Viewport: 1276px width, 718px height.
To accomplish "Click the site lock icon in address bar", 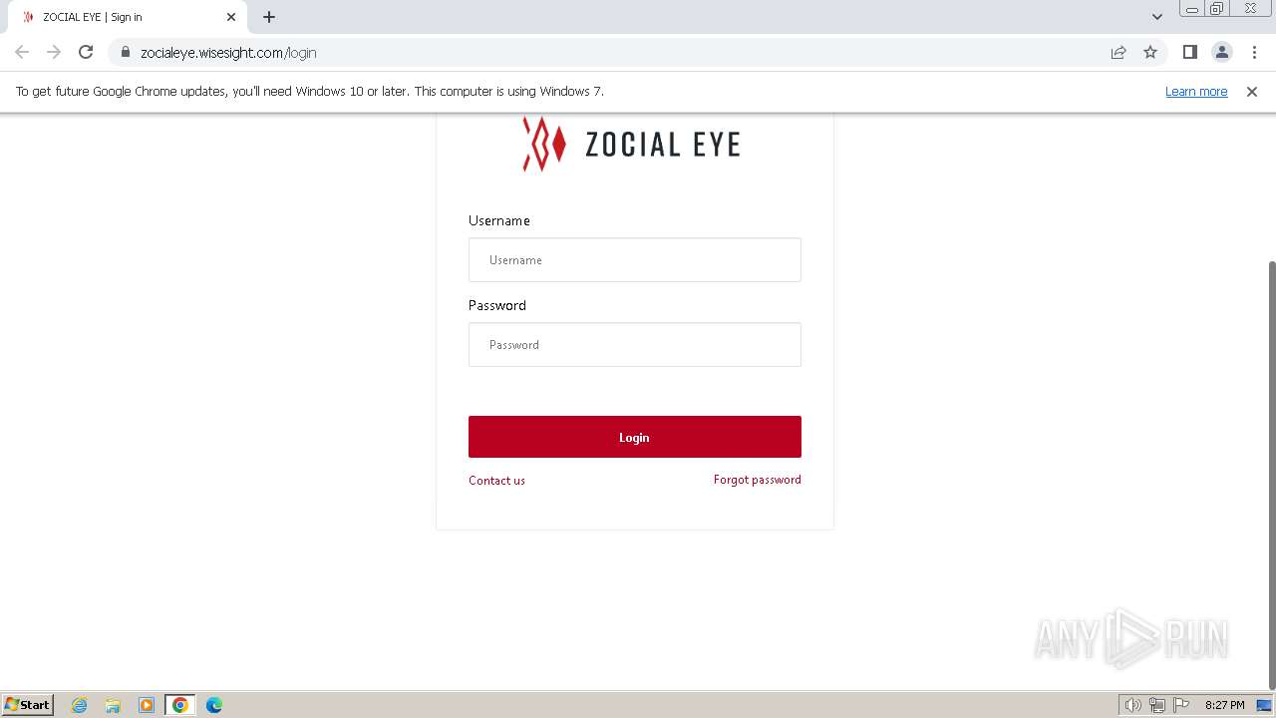I will click(126, 52).
